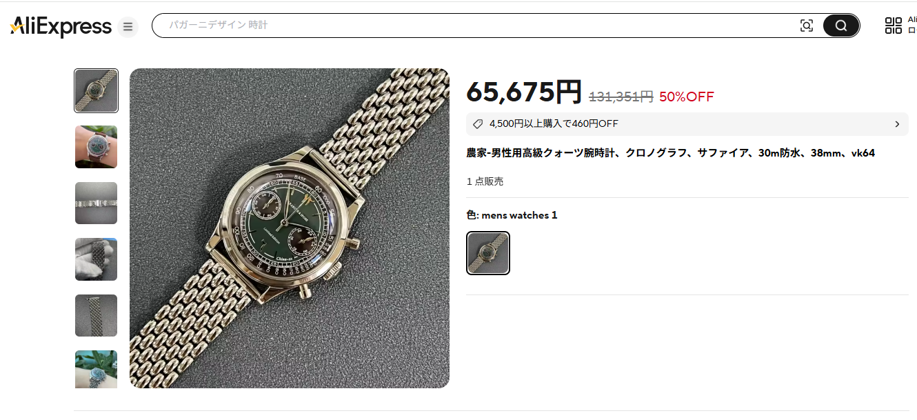Viewport: 917px width, 420px height.
Task: Start an image search with the camera icon
Action: [x=807, y=26]
